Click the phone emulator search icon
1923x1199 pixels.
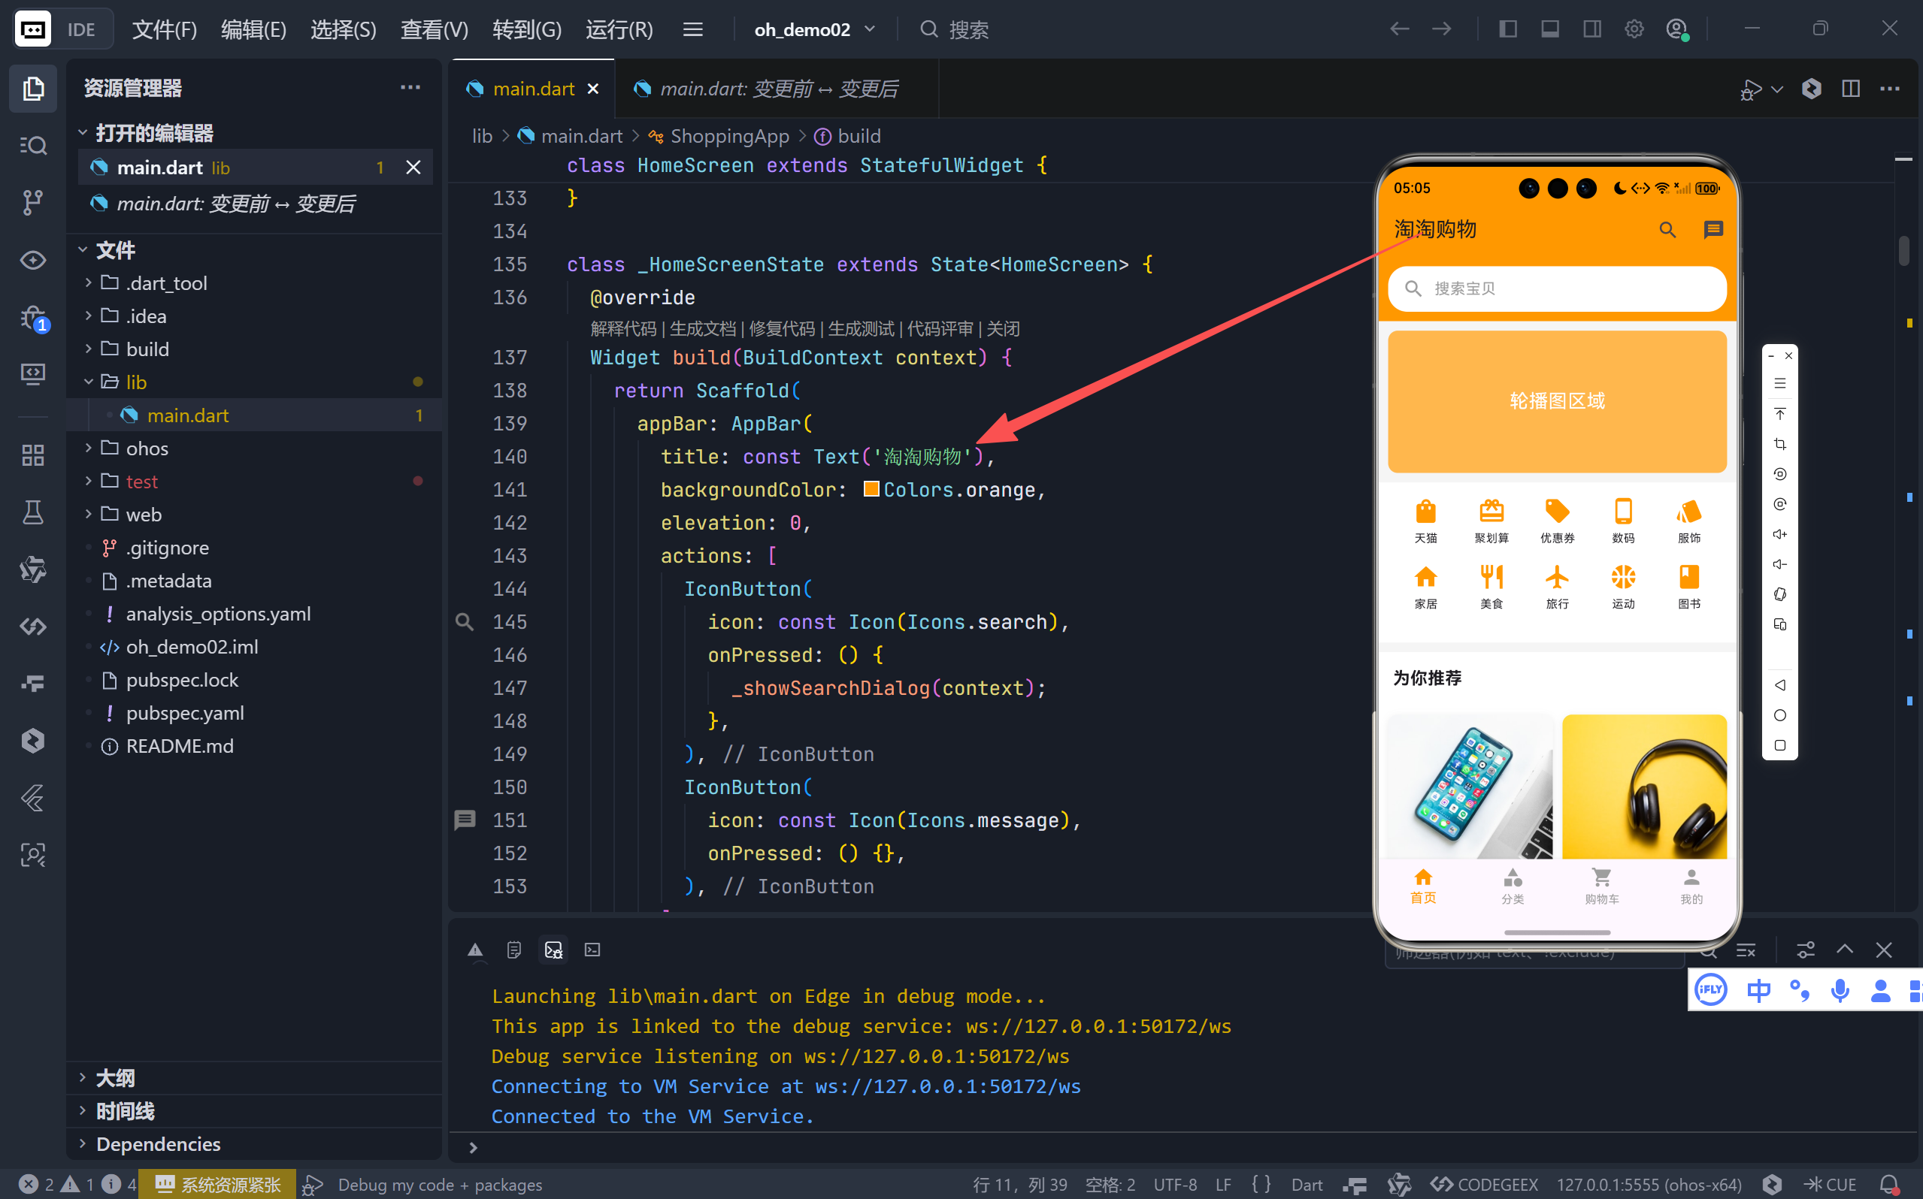1667,230
